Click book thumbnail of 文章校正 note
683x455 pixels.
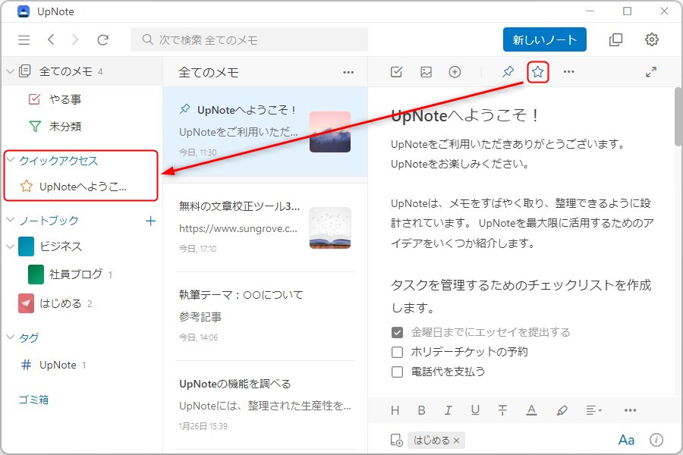[330, 227]
